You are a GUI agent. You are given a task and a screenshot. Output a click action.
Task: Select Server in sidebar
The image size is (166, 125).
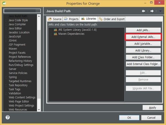coord(12,69)
